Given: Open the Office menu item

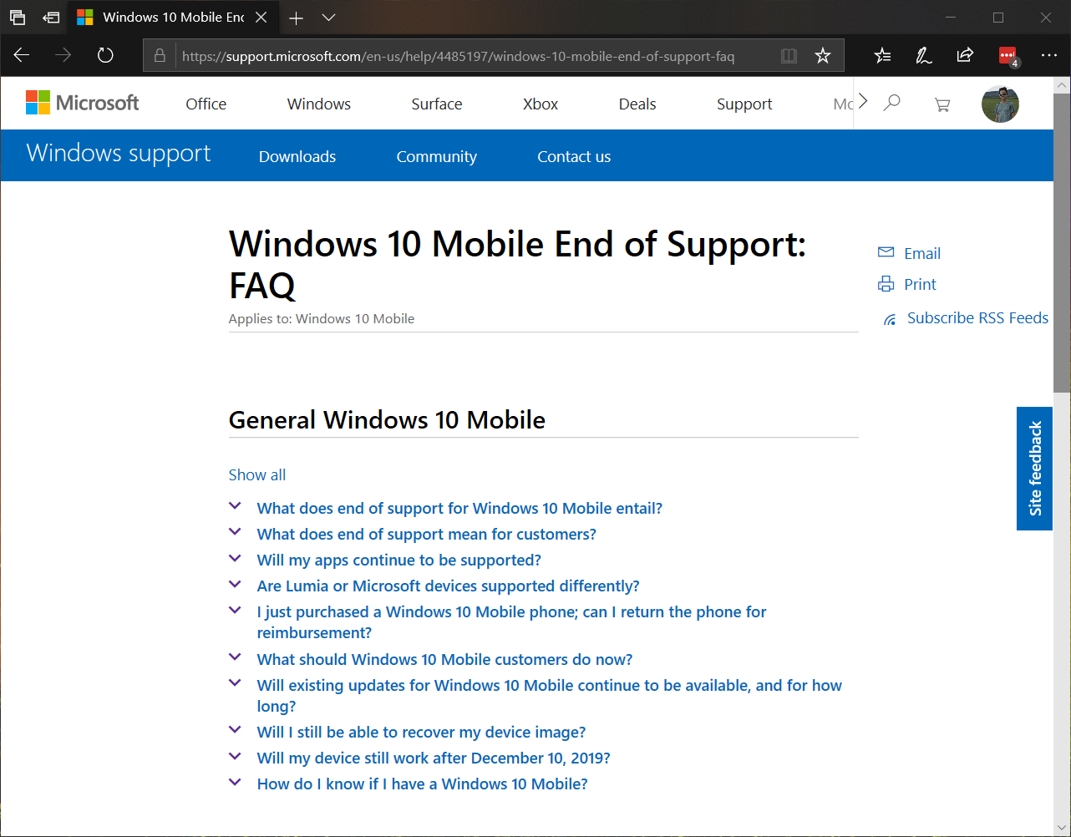Looking at the screenshot, I should (206, 104).
